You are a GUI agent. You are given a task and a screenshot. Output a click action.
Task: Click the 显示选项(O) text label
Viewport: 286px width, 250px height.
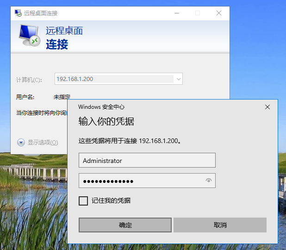point(43,143)
